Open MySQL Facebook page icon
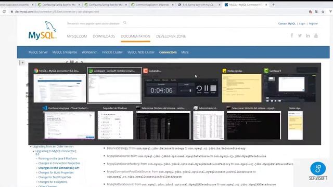Screen dimensions: 333x187 pos(292,36)
